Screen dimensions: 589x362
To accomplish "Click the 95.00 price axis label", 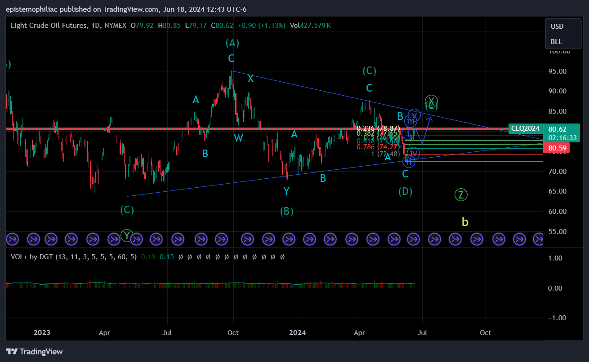I will point(557,71).
